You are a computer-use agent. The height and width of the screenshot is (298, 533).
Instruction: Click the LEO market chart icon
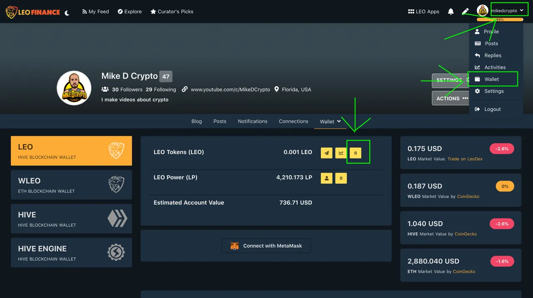[341, 153]
